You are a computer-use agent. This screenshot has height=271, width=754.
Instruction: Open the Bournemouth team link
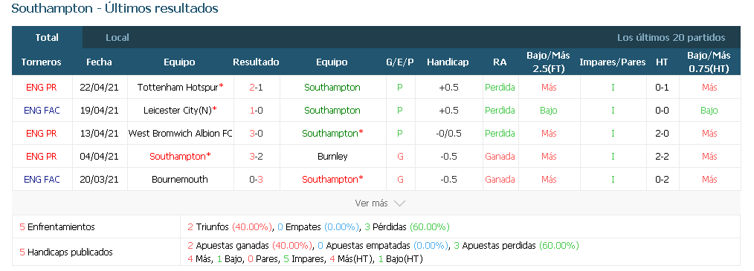pos(180,179)
